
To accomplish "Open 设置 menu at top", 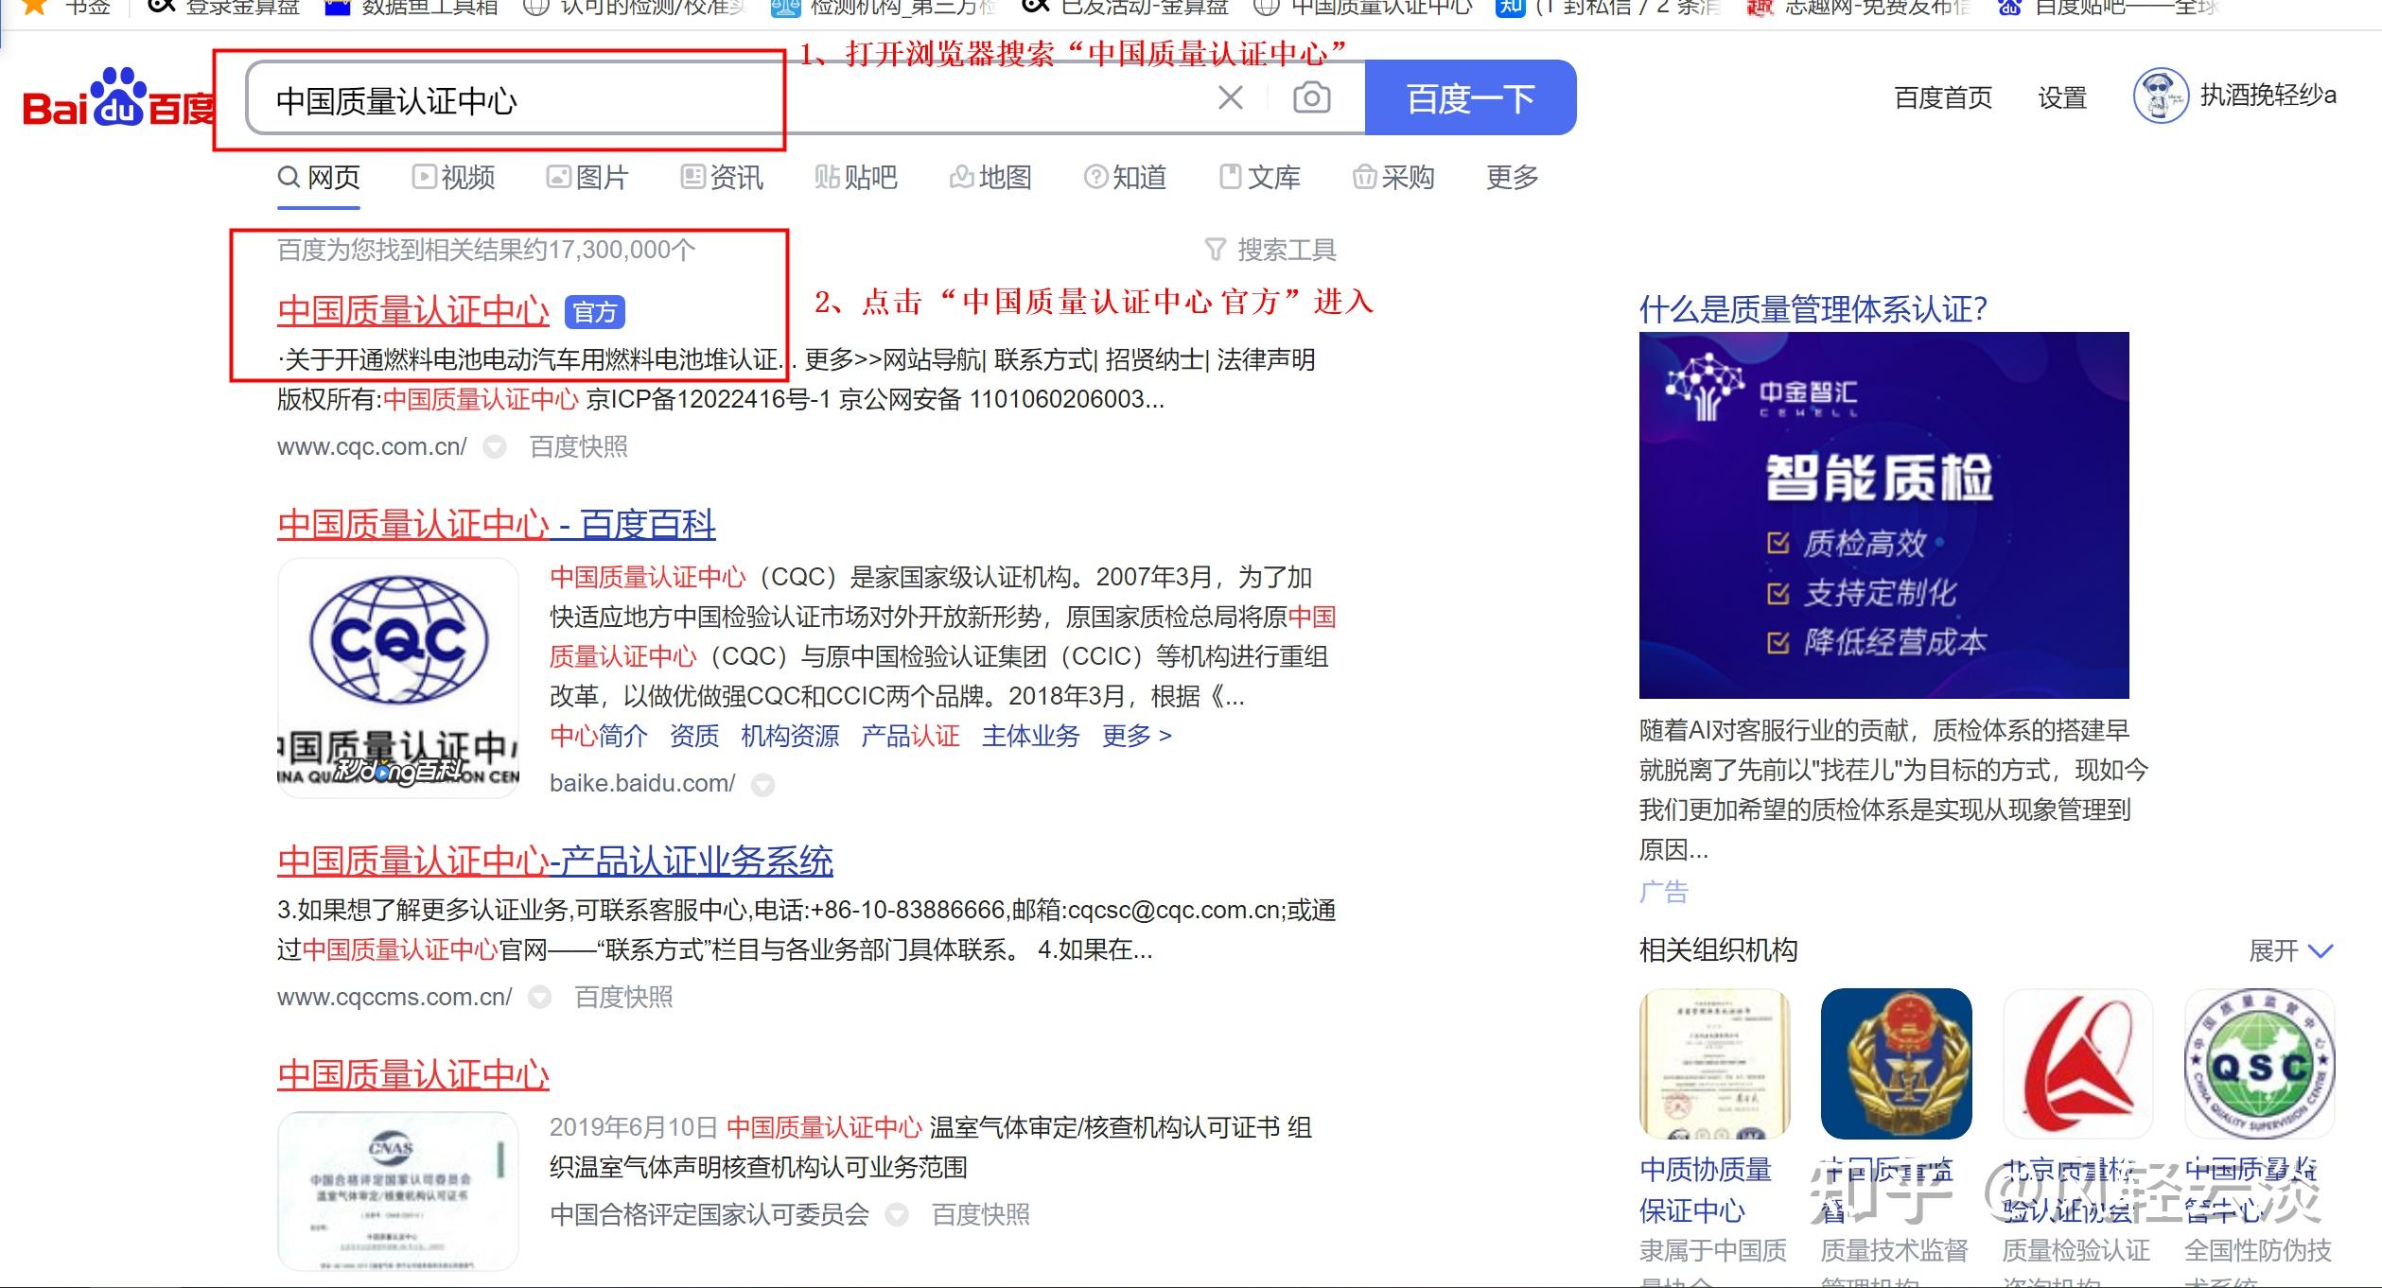I will pos(2062,97).
